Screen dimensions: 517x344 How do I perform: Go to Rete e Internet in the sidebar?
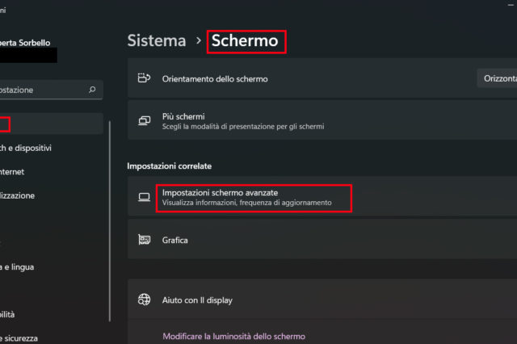pos(23,171)
